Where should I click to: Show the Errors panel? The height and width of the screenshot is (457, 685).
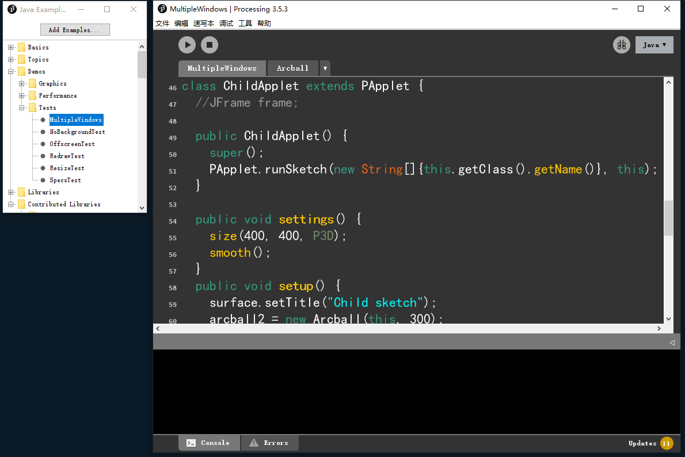[x=269, y=443]
